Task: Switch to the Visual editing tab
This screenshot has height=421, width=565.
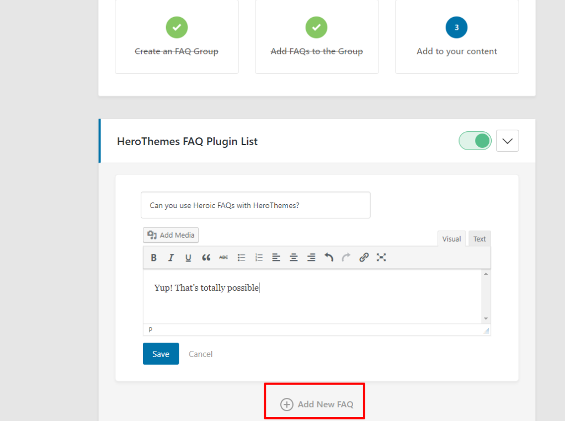Action: 451,238
